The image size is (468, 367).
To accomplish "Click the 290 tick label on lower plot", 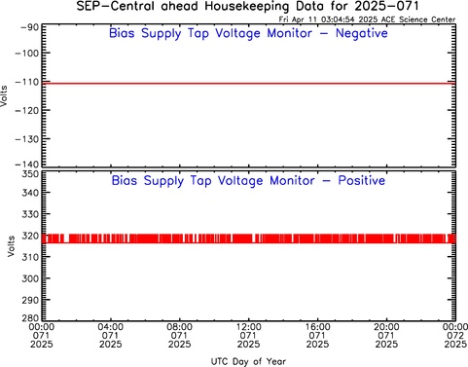I will [x=30, y=300].
